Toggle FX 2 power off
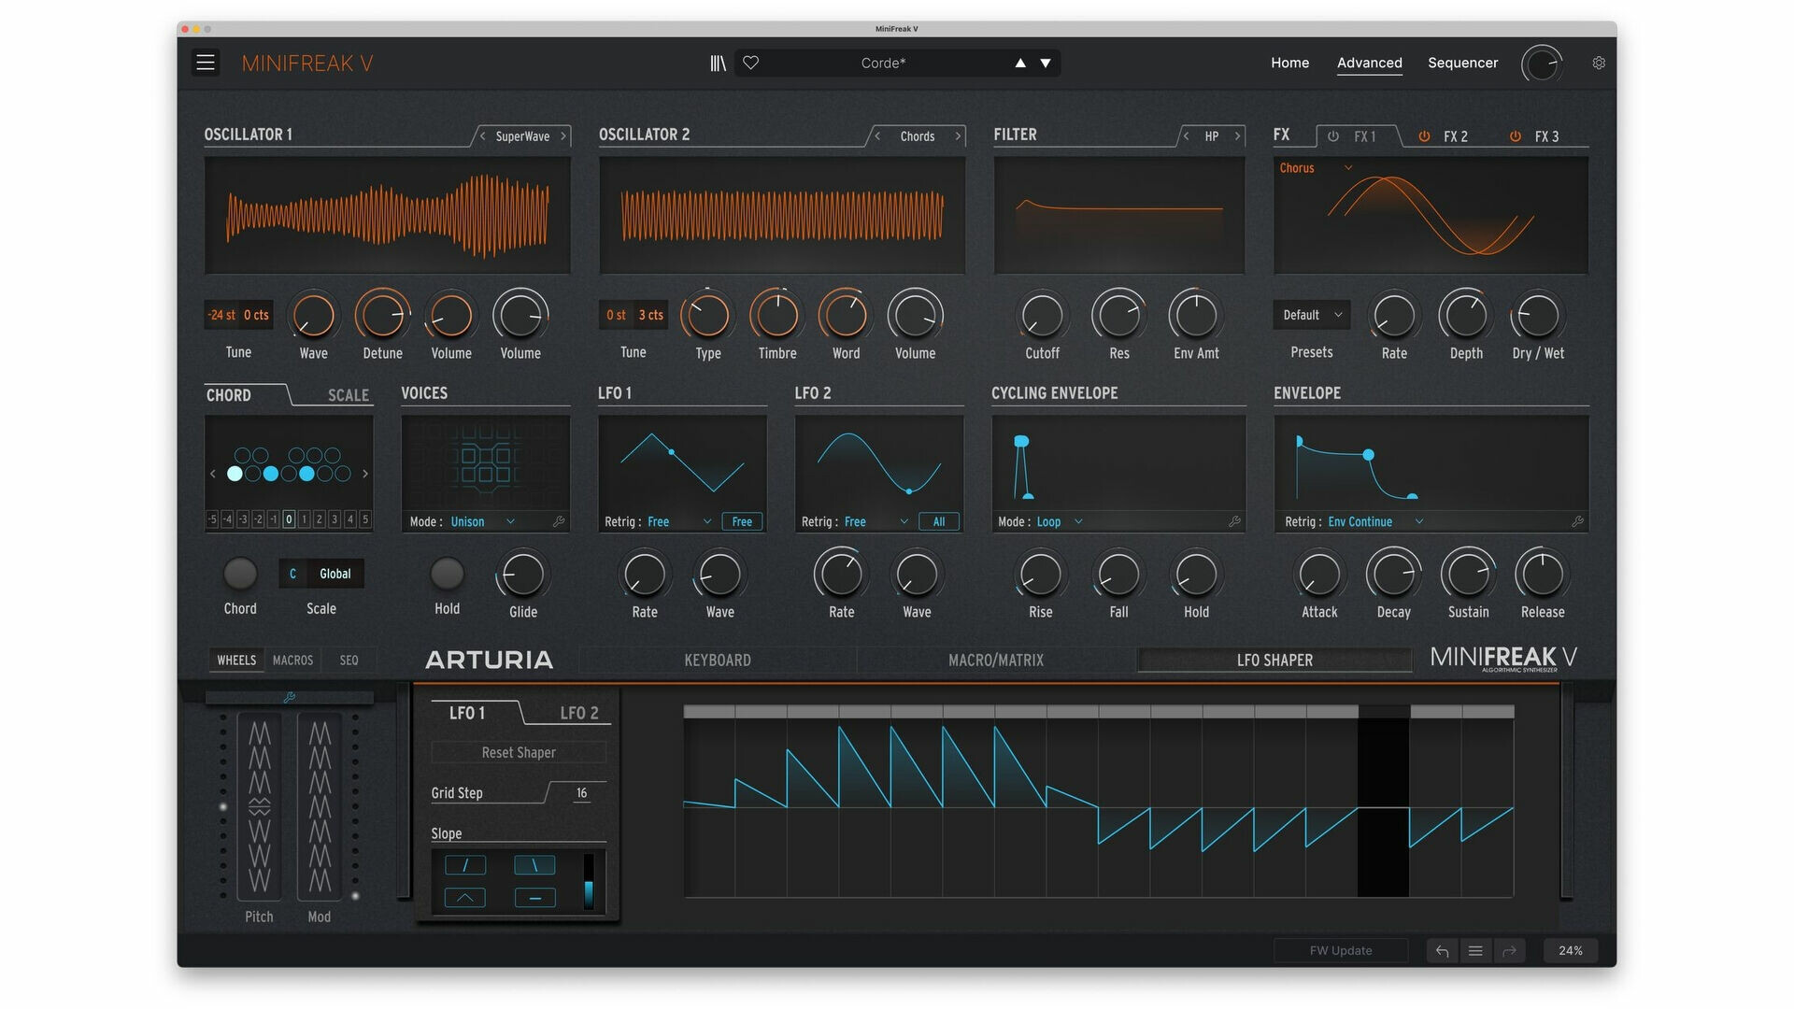1794x1009 pixels. click(x=1424, y=136)
